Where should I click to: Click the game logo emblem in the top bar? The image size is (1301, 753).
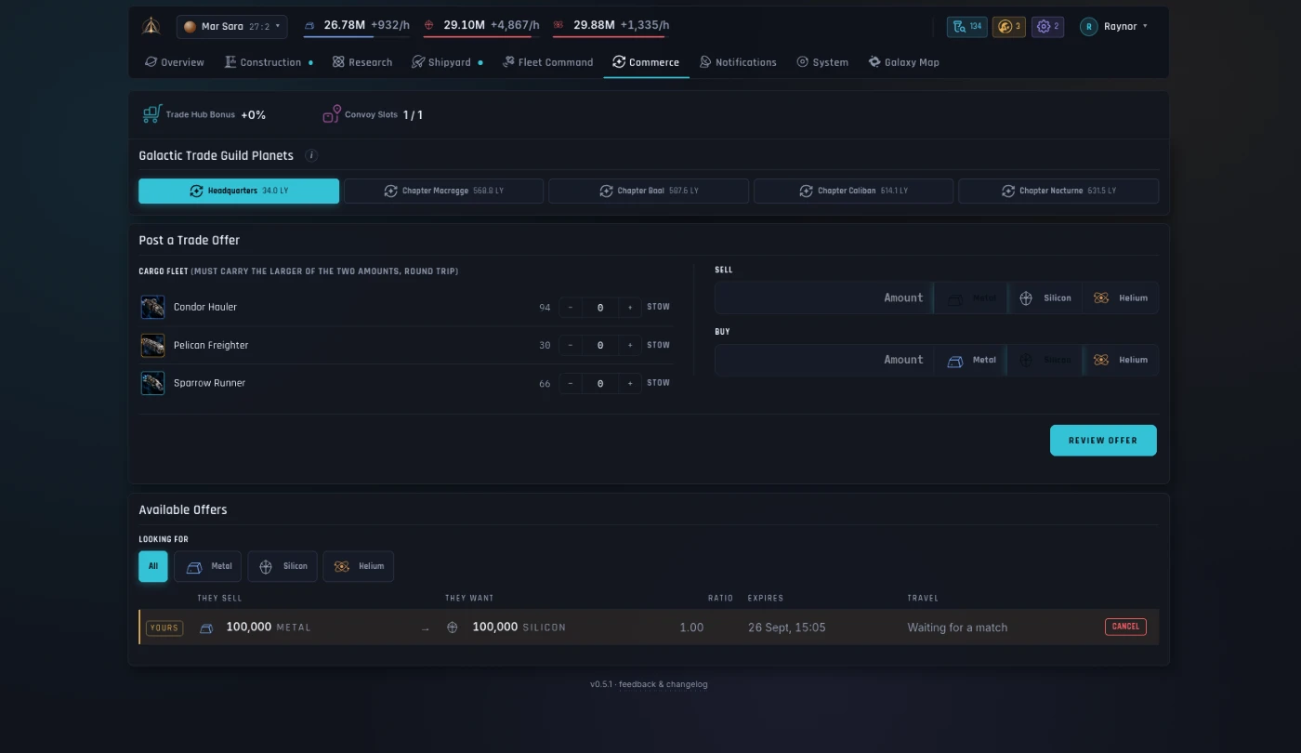pyautogui.click(x=151, y=26)
